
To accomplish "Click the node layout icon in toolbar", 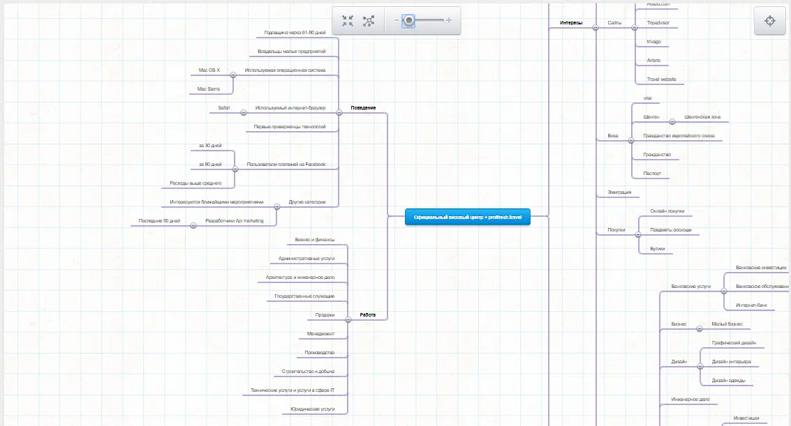I will click(369, 21).
